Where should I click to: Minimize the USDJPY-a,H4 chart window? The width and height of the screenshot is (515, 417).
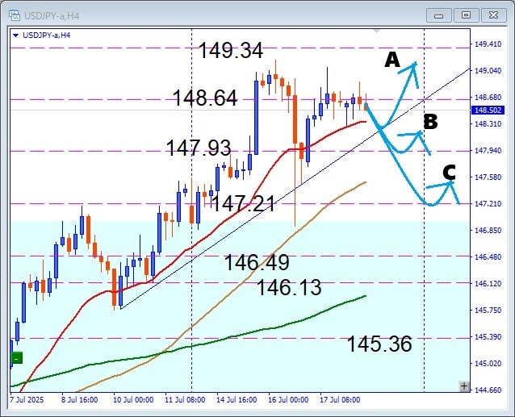438,15
